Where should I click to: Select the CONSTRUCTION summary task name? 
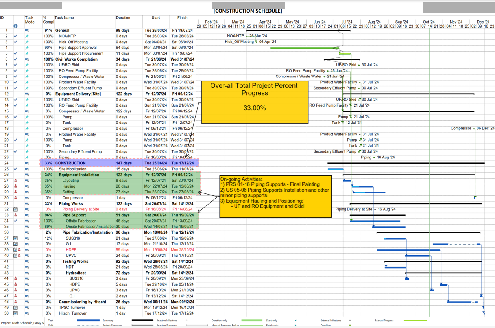(70, 163)
